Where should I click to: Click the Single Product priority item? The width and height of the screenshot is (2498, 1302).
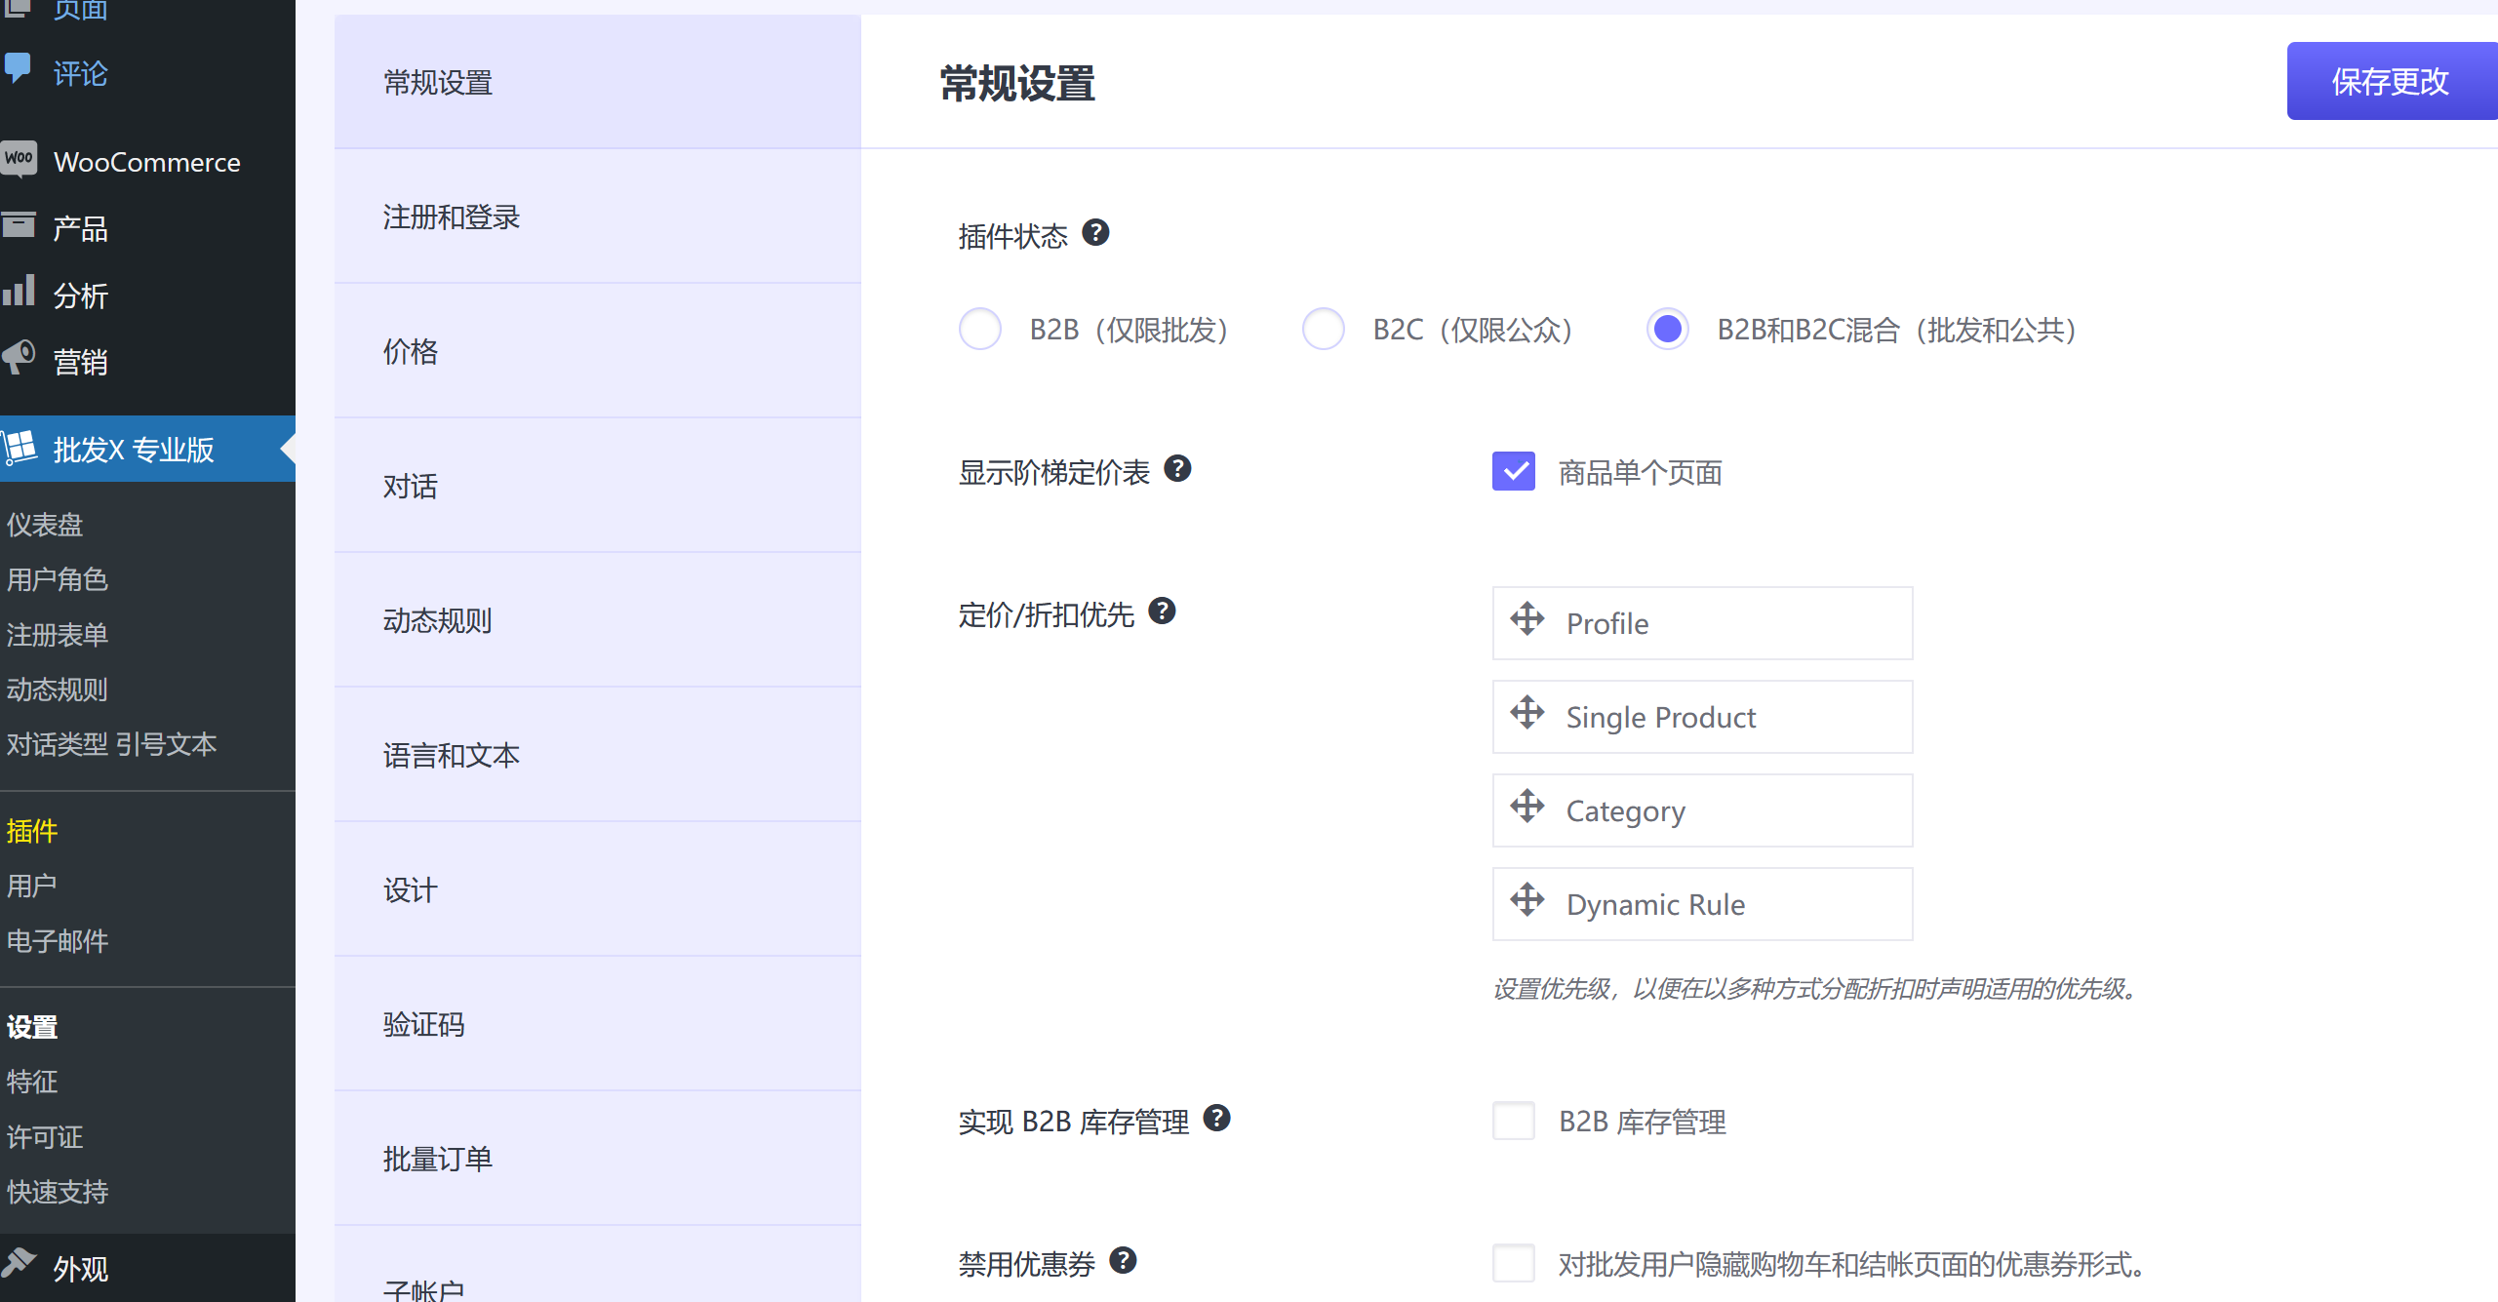tap(1701, 718)
